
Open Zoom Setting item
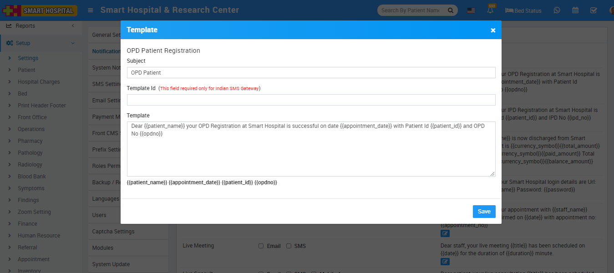(34, 212)
